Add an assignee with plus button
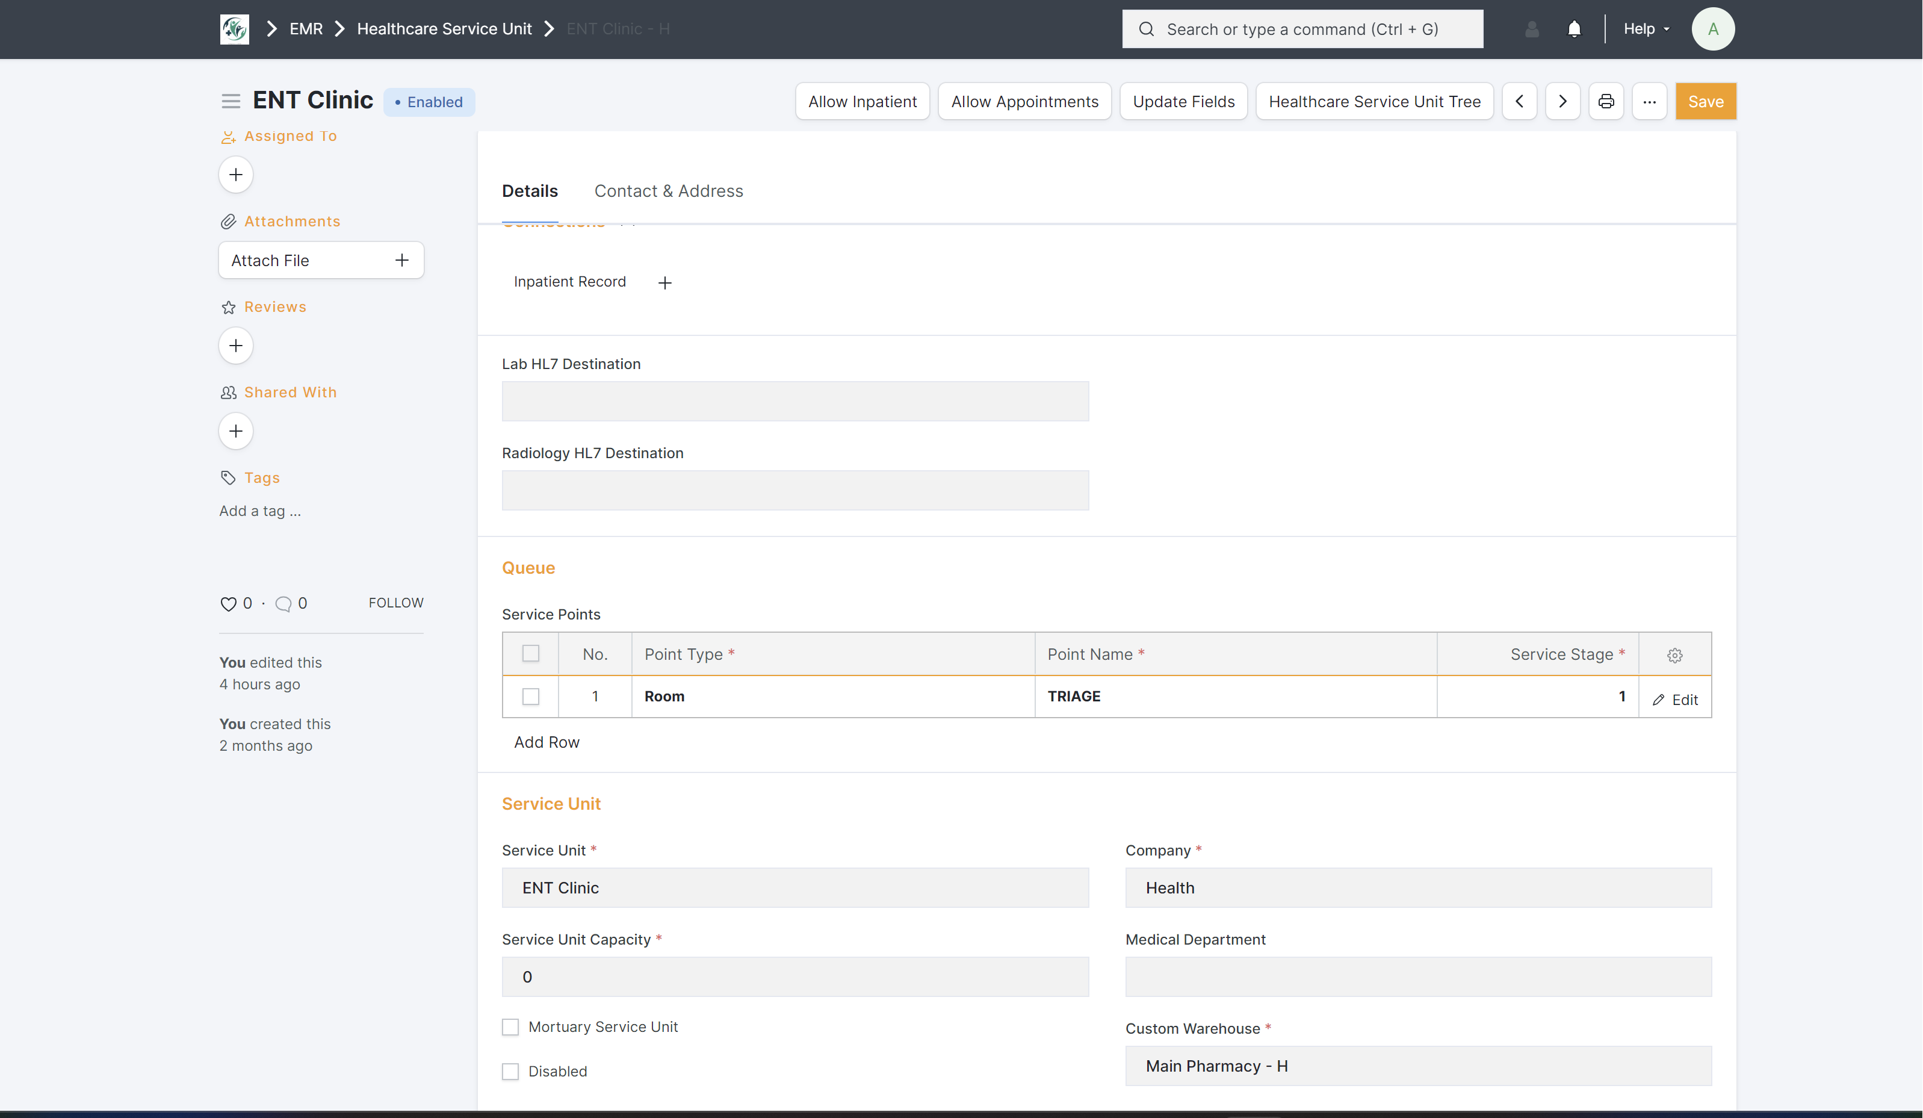The height and width of the screenshot is (1118, 1923). point(236,175)
